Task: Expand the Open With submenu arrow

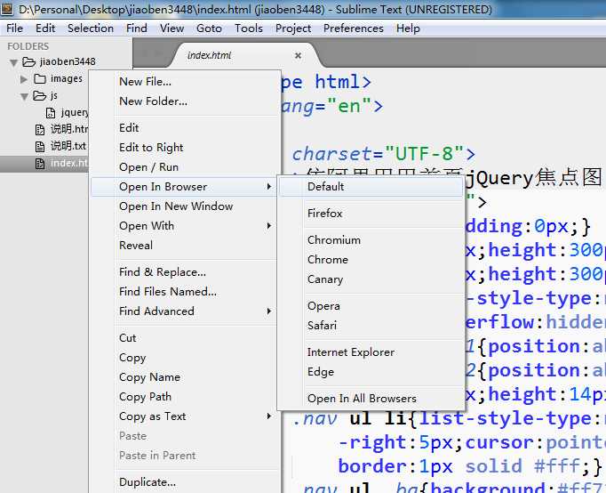Action: pos(269,226)
